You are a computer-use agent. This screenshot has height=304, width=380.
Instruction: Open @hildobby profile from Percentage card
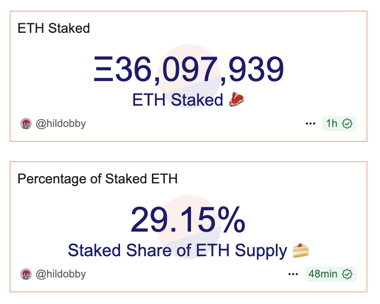[x=60, y=274]
